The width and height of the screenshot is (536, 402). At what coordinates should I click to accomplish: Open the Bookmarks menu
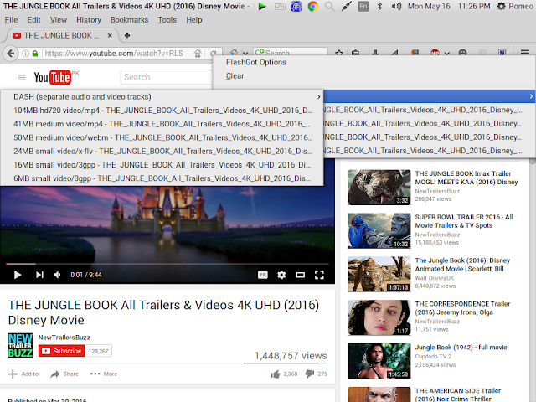point(129,20)
